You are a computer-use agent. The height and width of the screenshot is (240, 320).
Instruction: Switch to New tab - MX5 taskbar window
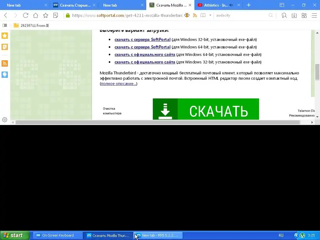coord(158,235)
